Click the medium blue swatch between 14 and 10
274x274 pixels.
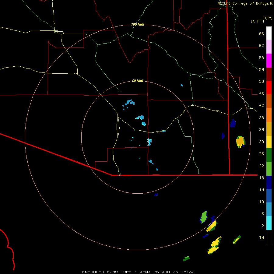tap(269, 196)
